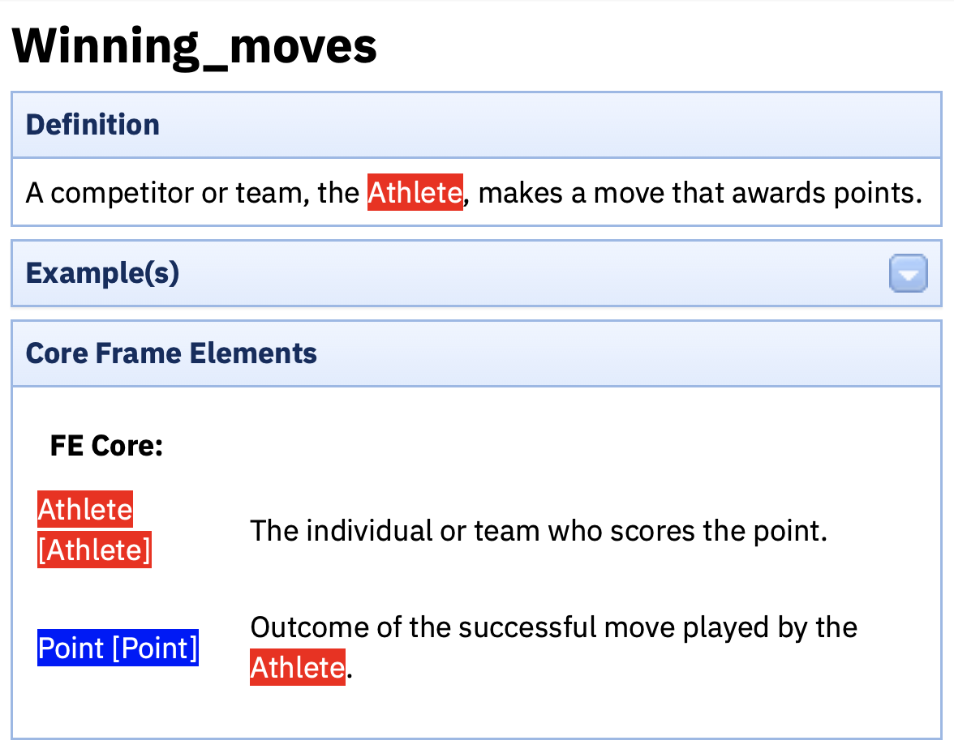Click the Winning_moves page title
954x749 pixels.
click(195, 46)
